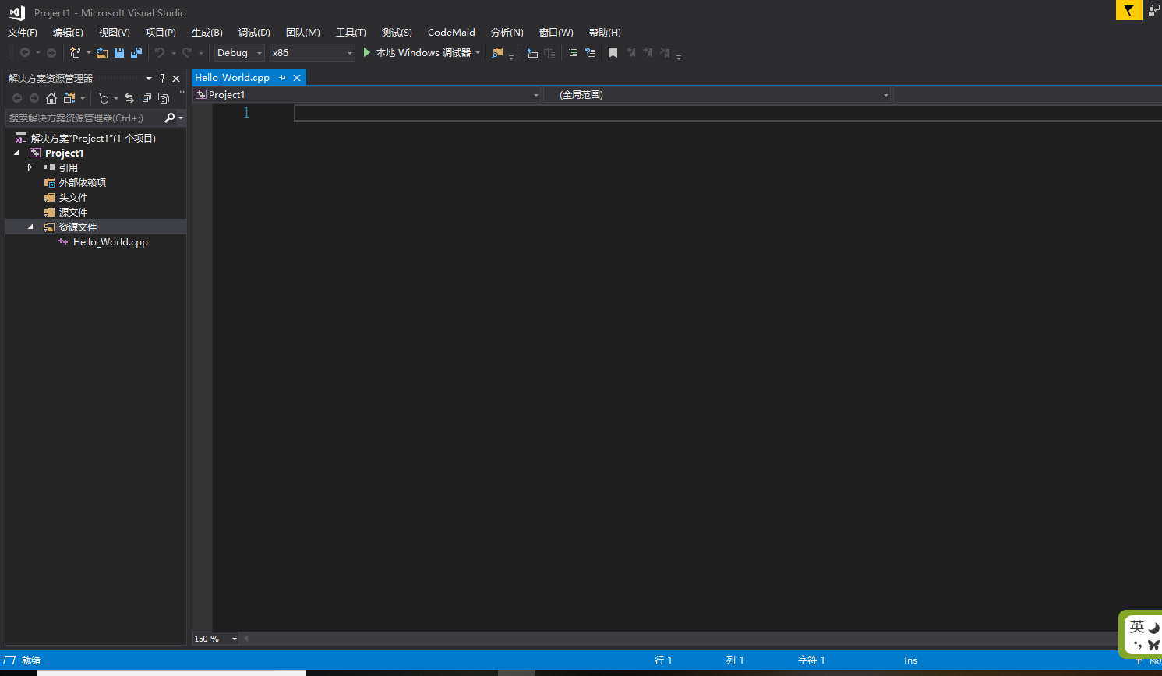Image resolution: width=1162 pixels, height=676 pixels.
Task: Select Hello_World.cpp in Solution Explorer tree
Action: pos(111,242)
